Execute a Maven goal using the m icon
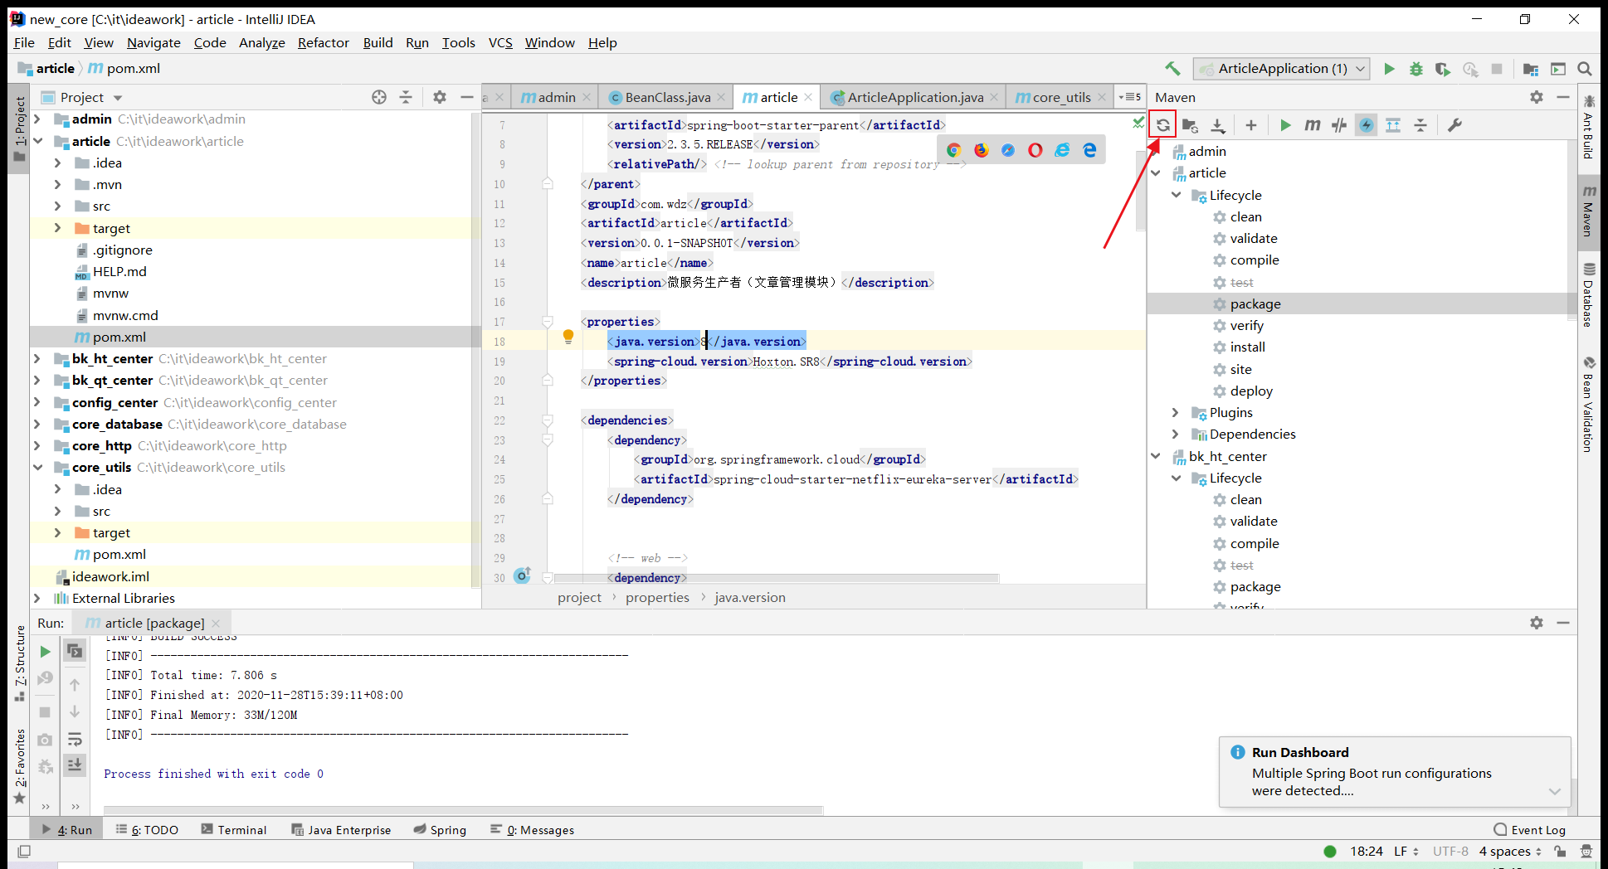The height and width of the screenshot is (869, 1608). [x=1312, y=124]
